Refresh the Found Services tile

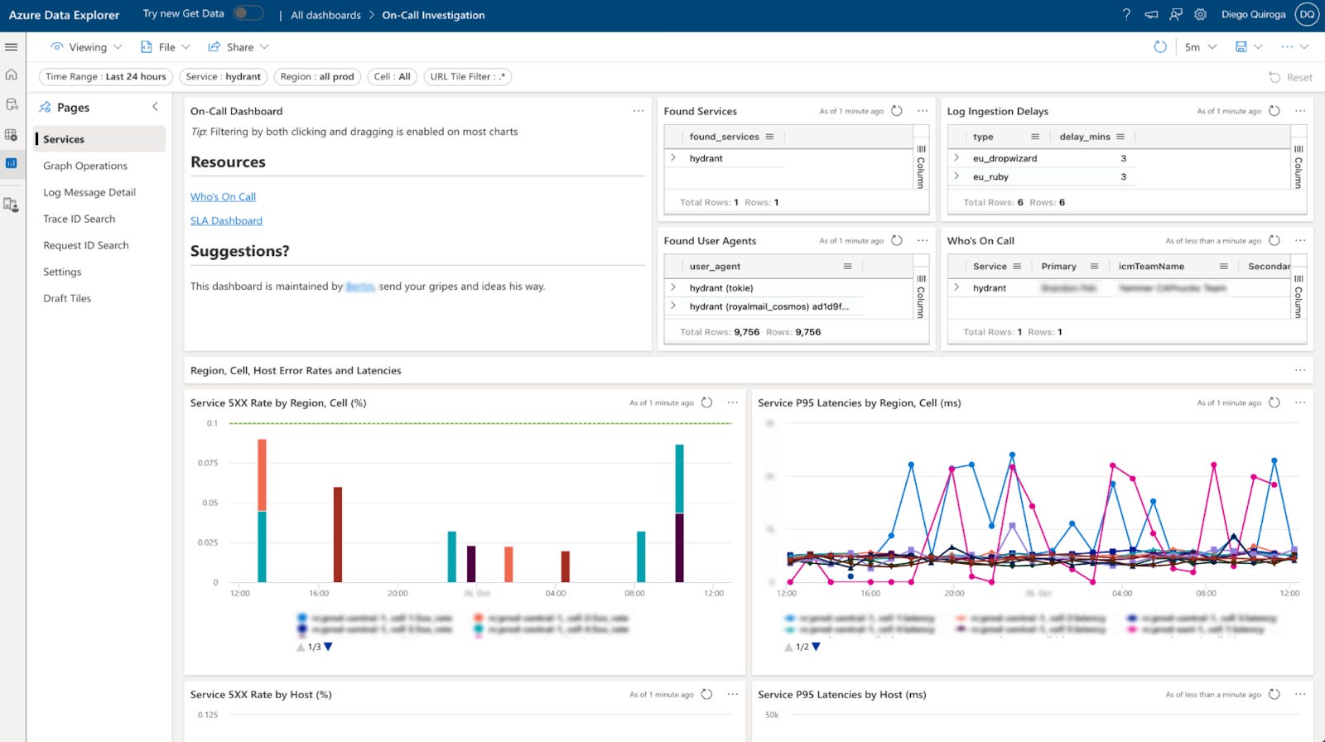[x=897, y=111]
